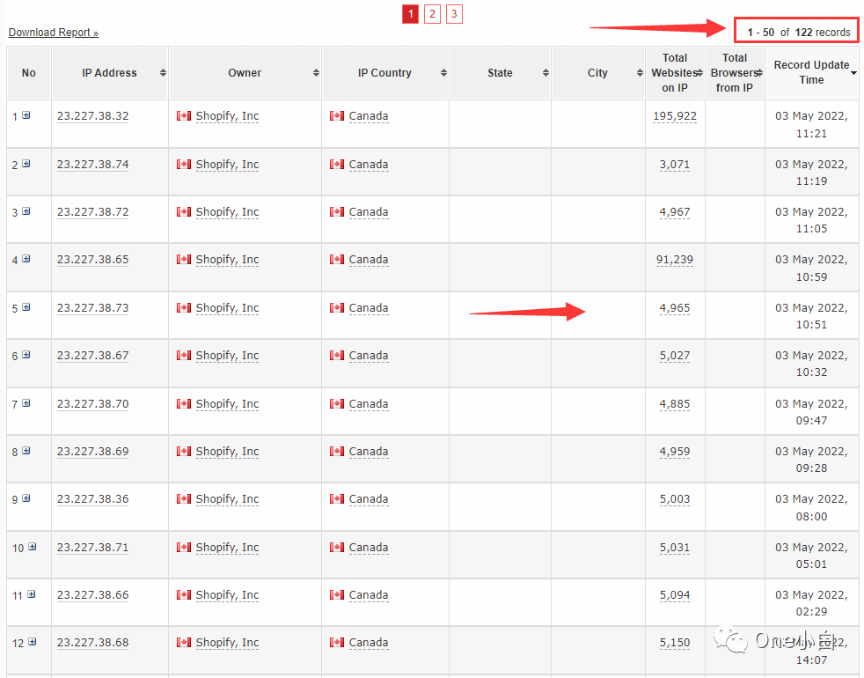Open IP address 23.227.38.68
The image size is (864, 678).
92,642
